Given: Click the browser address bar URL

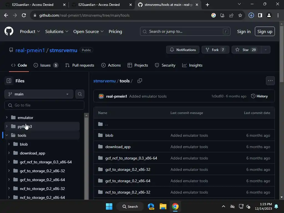Looking at the screenshot, I should pos(84,16).
